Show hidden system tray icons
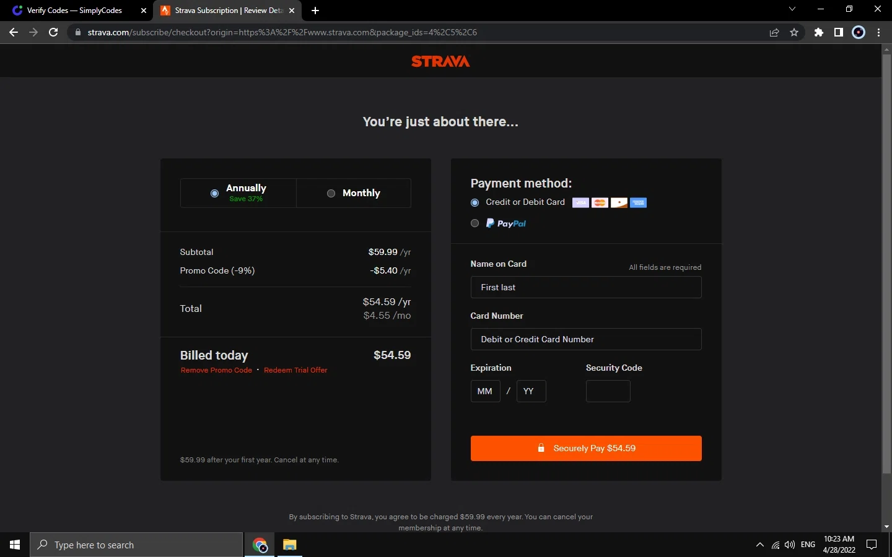 coord(759,545)
